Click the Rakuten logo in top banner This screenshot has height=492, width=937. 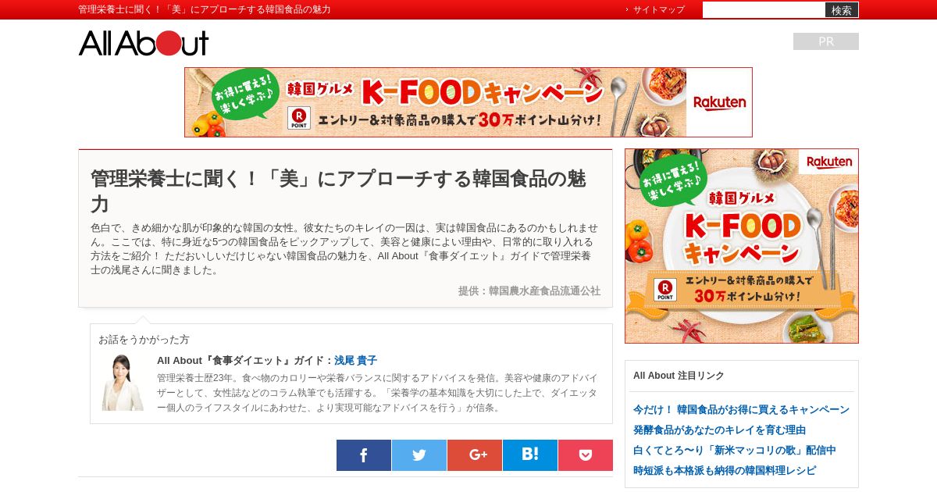click(x=719, y=103)
